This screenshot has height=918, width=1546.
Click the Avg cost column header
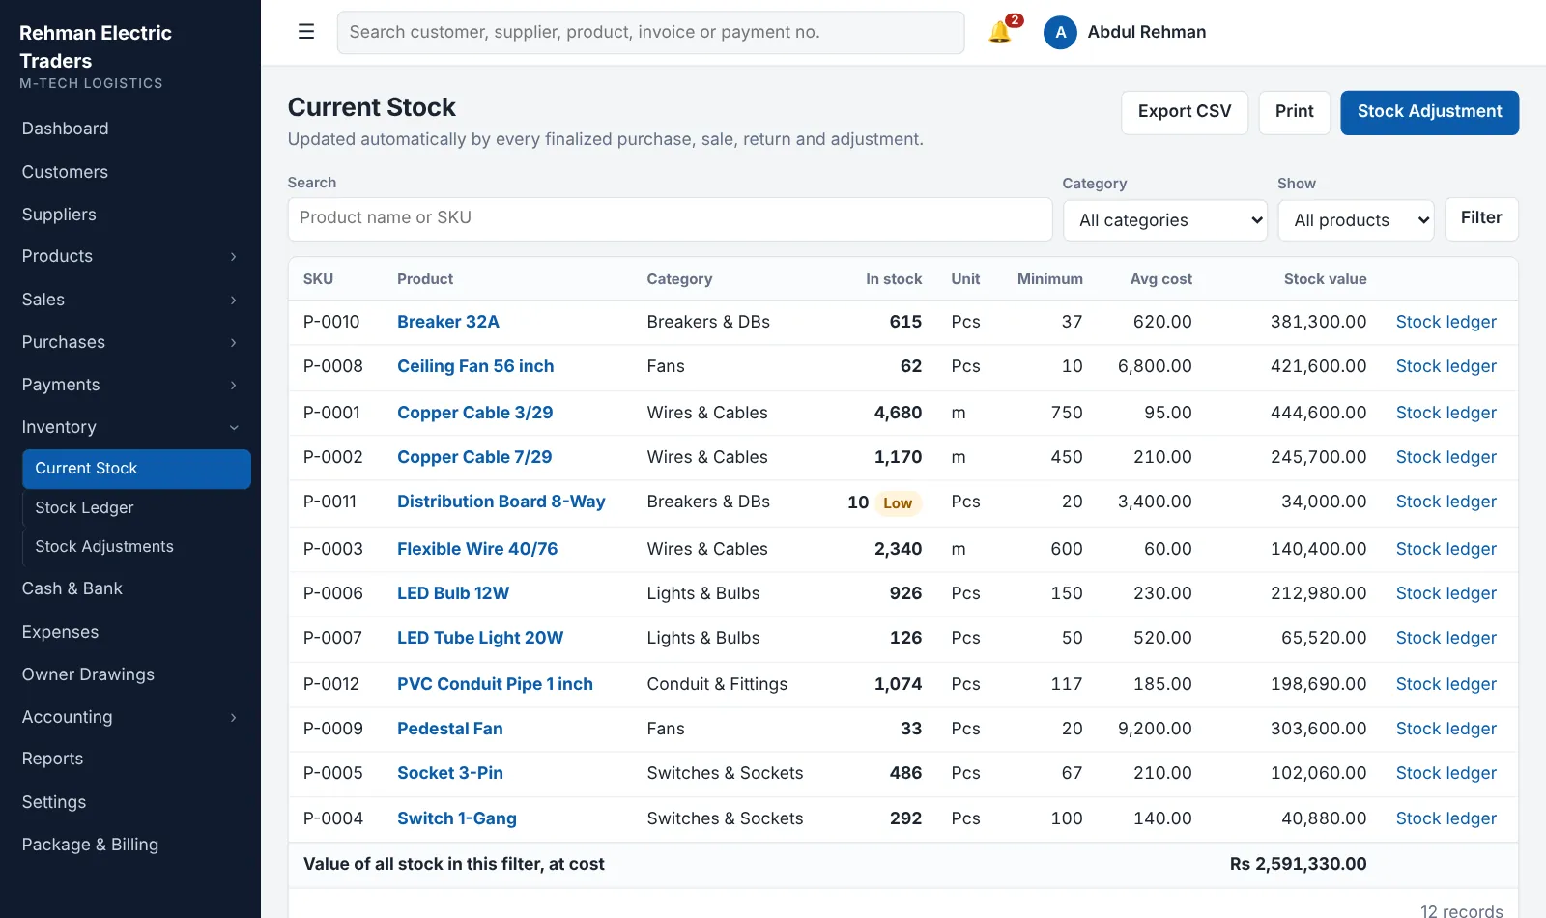click(x=1160, y=279)
